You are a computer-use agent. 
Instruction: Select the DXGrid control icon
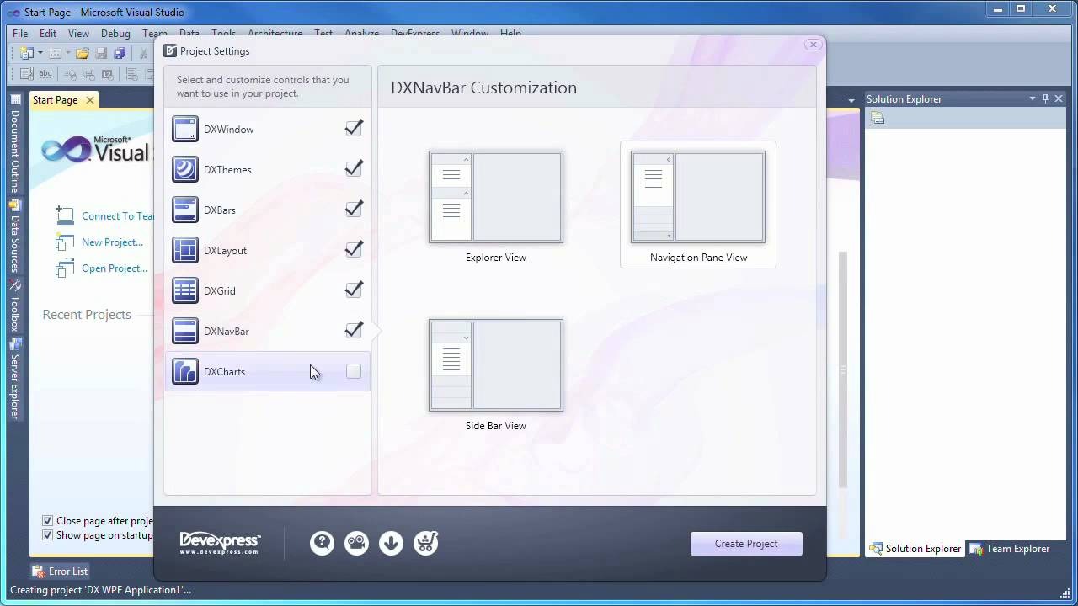coord(185,290)
